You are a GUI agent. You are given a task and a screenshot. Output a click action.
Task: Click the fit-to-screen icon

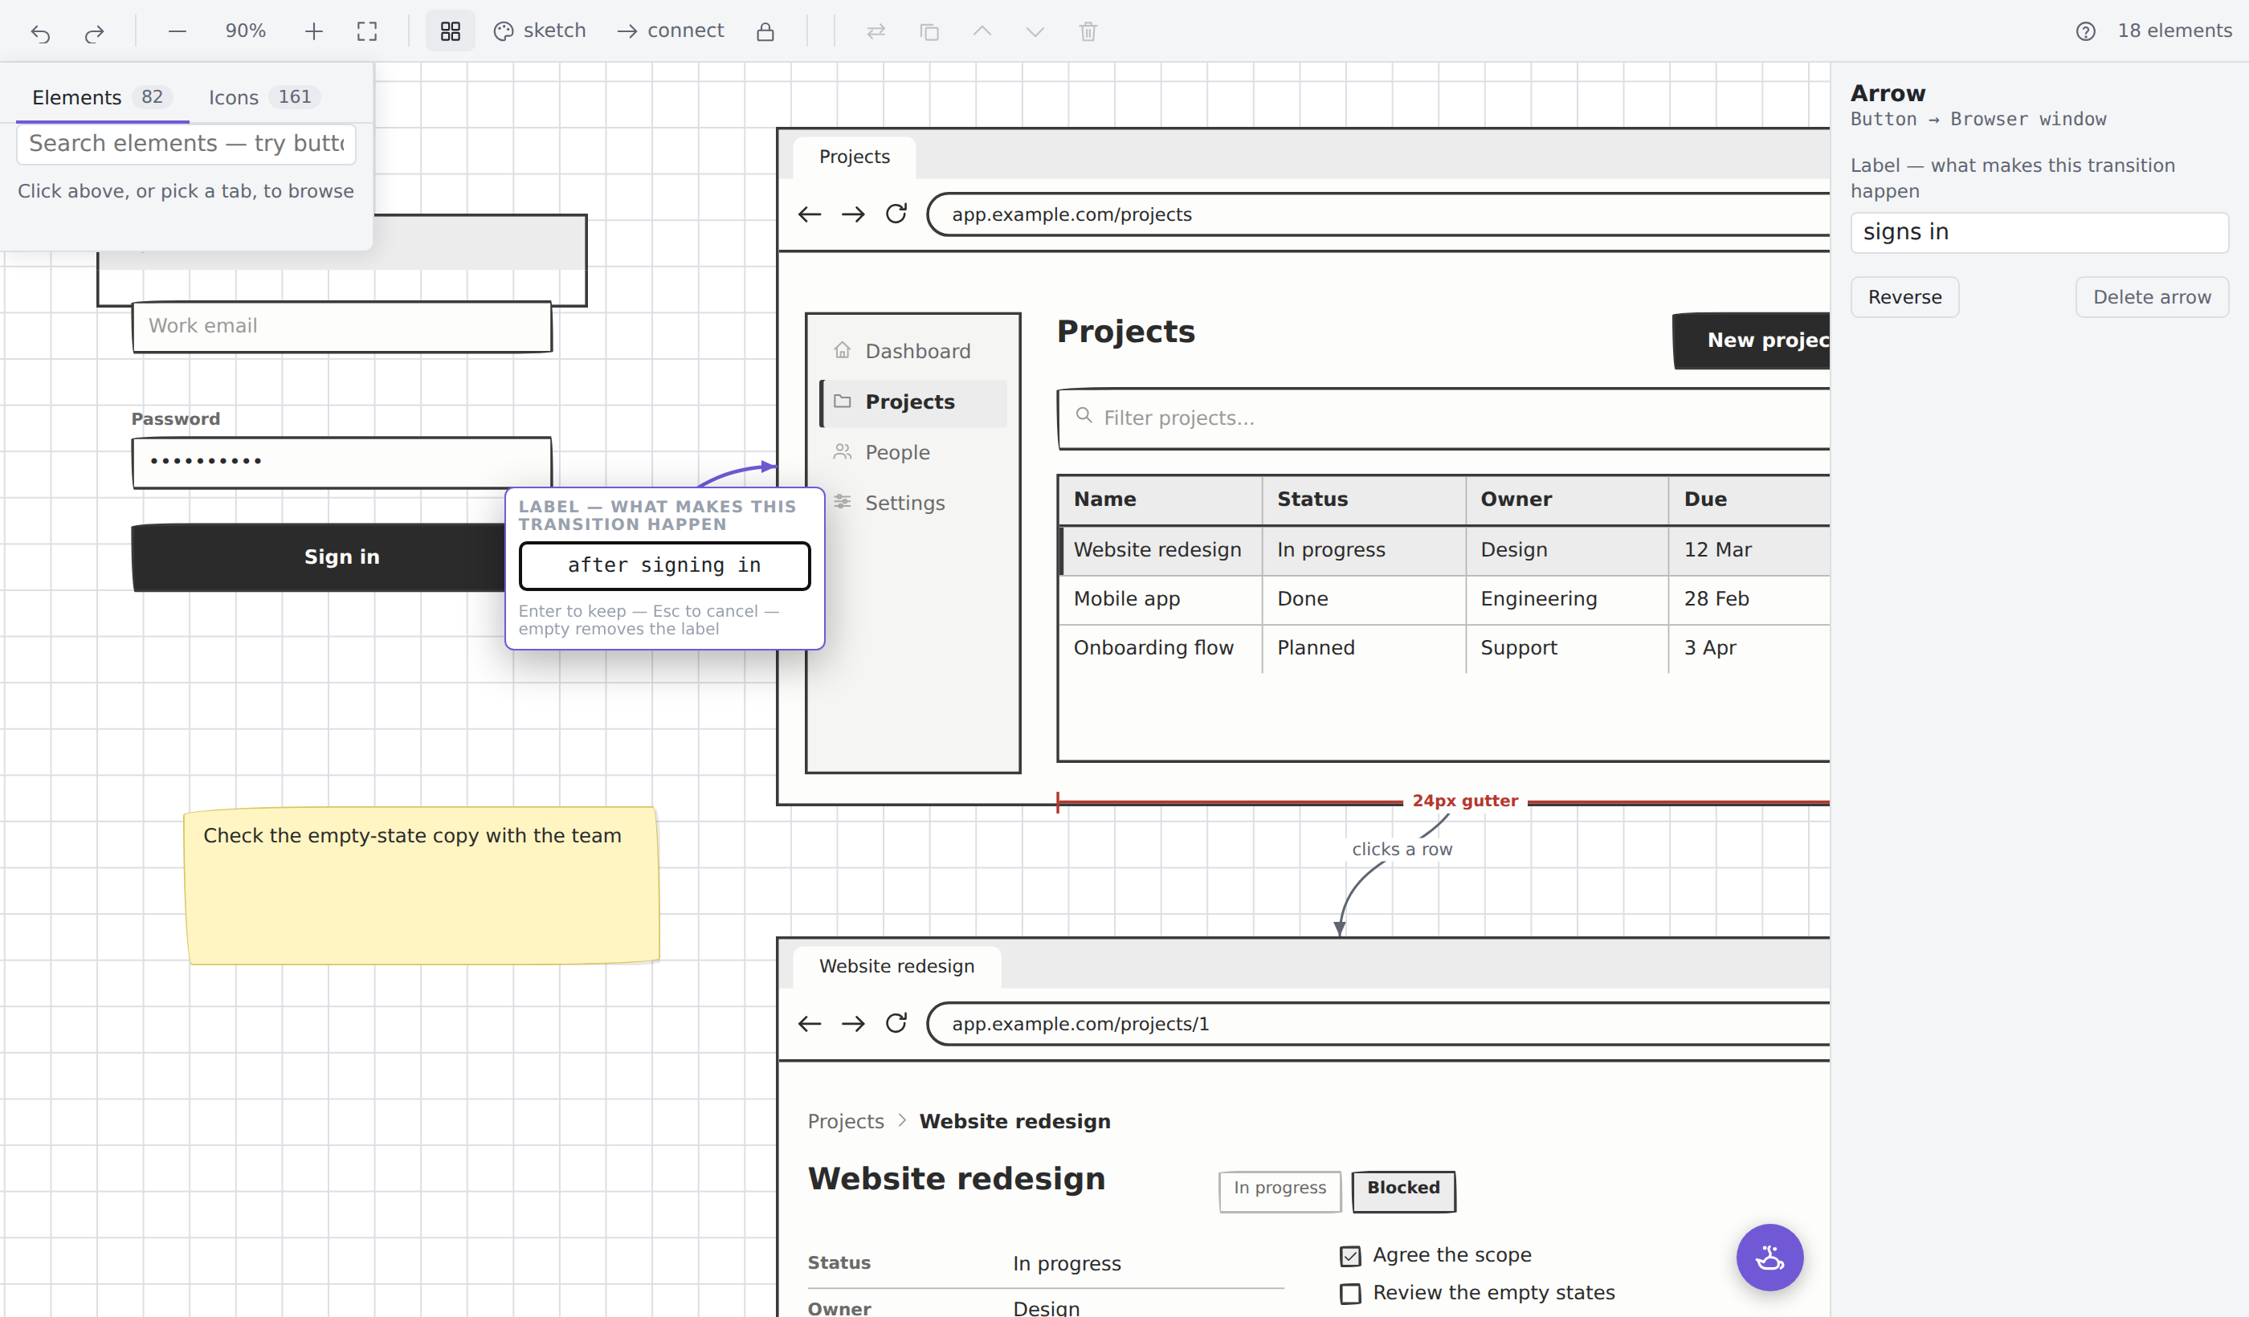pyautogui.click(x=367, y=31)
